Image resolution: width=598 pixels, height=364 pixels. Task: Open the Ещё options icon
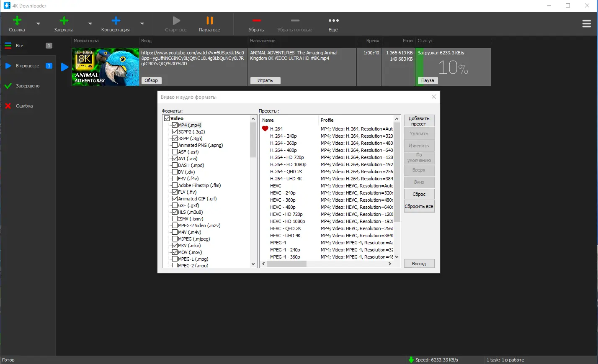(x=333, y=20)
